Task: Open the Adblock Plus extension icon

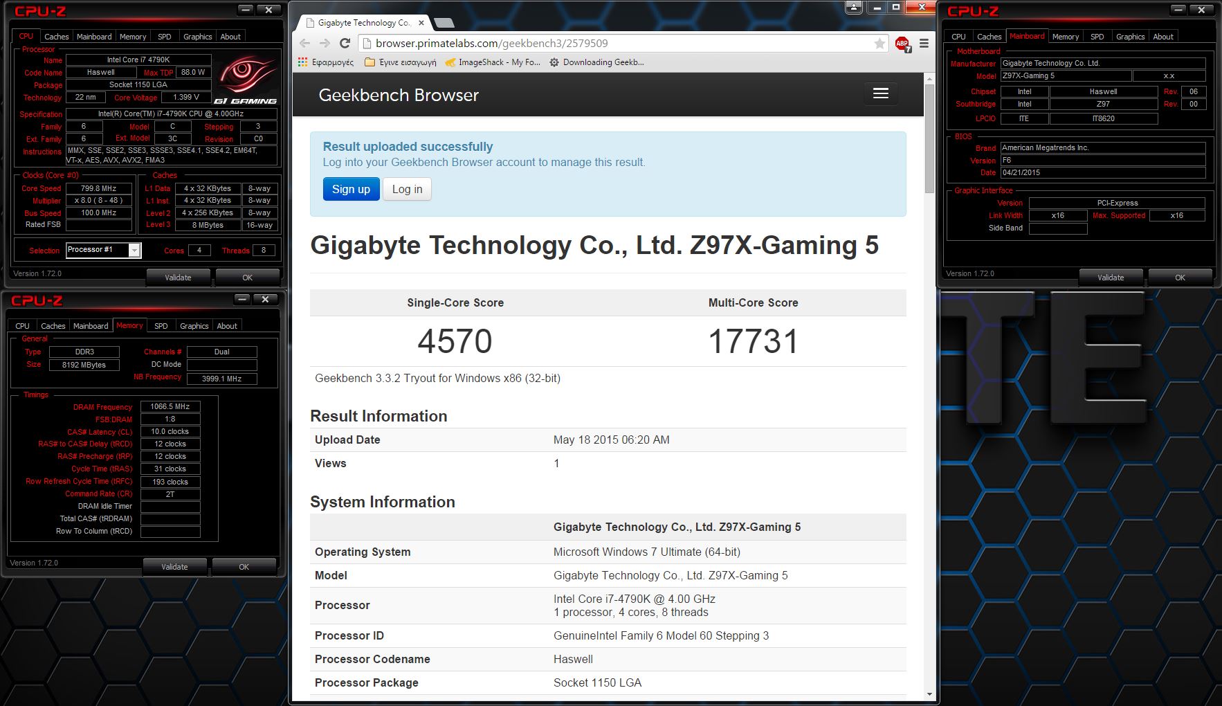Action: coord(903,44)
